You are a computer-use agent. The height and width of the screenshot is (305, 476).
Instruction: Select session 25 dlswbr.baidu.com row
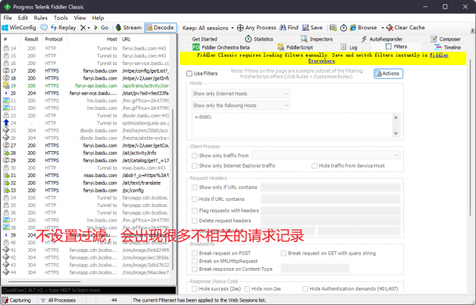(x=86, y=131)
